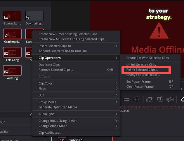Choose Change Source Folder option
184x141 pixels.
click(x=150, y=75)
